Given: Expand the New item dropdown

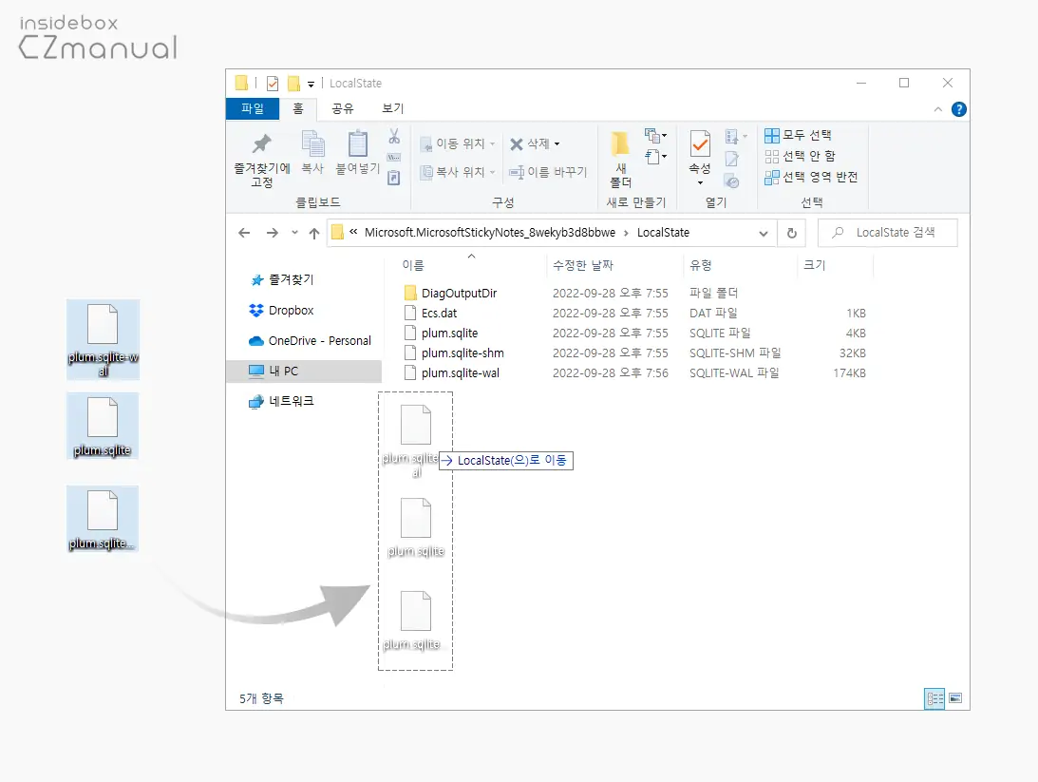Looking at the screenshot, I should 655,136.
